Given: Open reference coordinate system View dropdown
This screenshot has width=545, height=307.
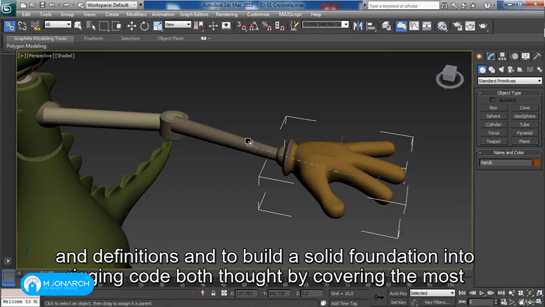Looking at the screenshot, I should [178, 24].
